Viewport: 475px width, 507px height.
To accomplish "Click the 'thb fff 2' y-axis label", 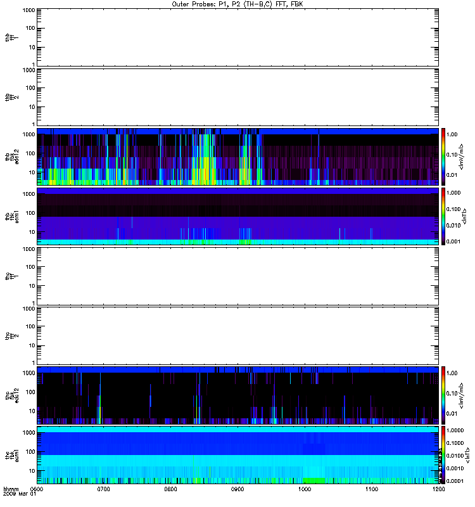I will tap(11, 98).
